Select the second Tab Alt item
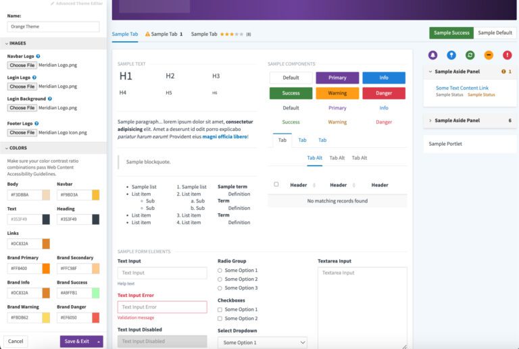This screenshot has width=519, height=349. [337, 158]
